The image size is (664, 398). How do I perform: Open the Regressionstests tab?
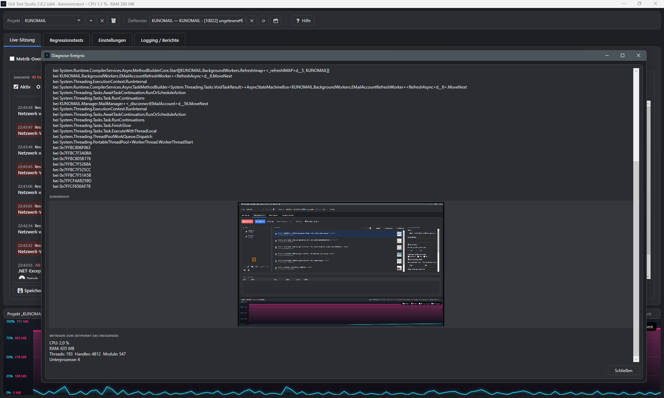point(66,40)
